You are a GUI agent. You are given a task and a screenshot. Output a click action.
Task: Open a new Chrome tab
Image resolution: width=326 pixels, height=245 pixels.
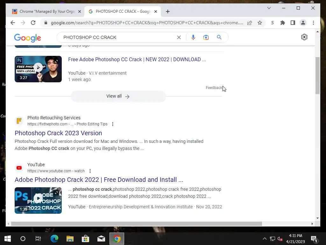168,11
